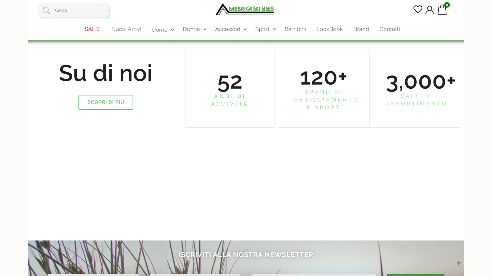Image resolution: width=492 pixels, height=276 pixels.
Task: Click the Fabbrica Ski Sises logo
Action: coord(245,9)
